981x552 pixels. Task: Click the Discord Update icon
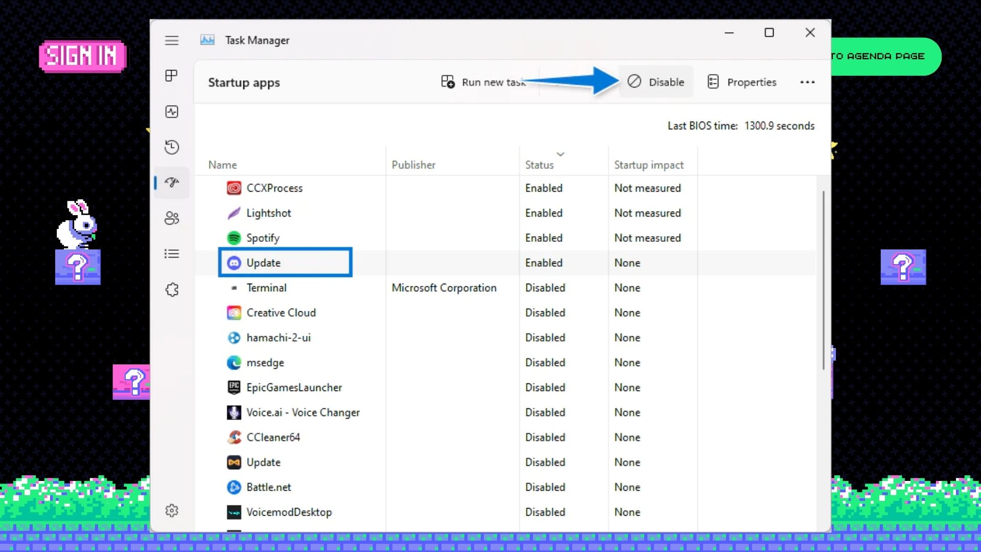(x=234, y=263)
